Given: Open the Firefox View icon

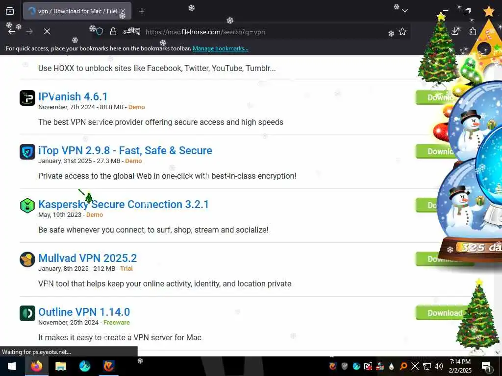Looking at the screenshot, I should [10, 11].
